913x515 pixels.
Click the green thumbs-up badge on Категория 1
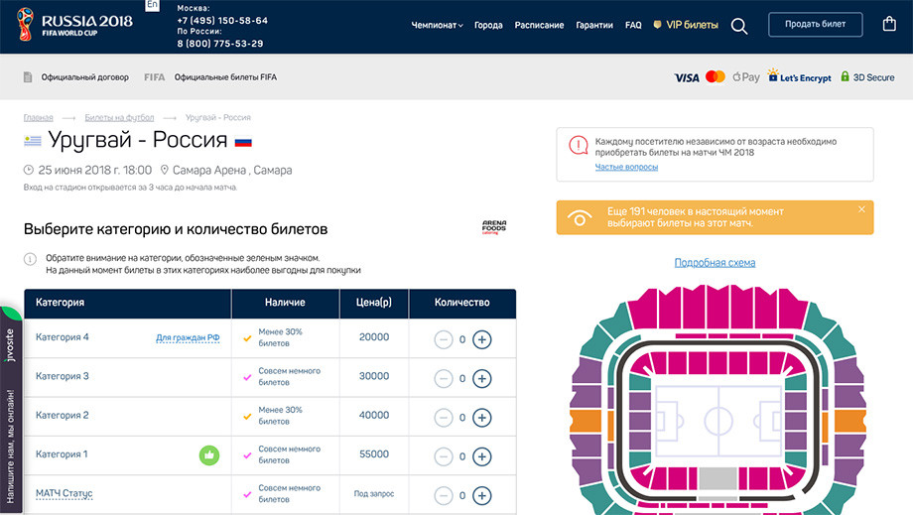point(209,455)
